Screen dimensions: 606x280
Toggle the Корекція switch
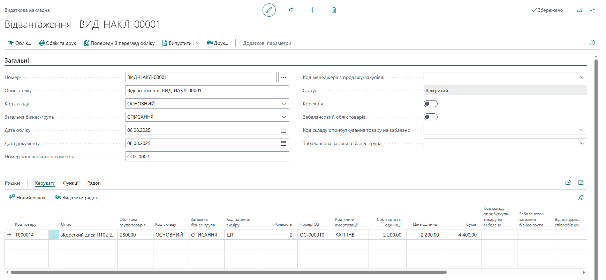pos(430,104)
